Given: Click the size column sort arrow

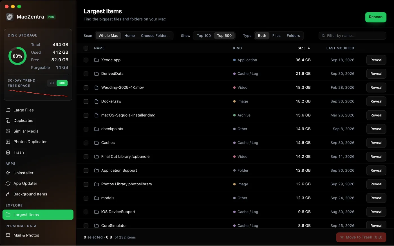Looking at the screenshot, I should [x=309, y=48].
